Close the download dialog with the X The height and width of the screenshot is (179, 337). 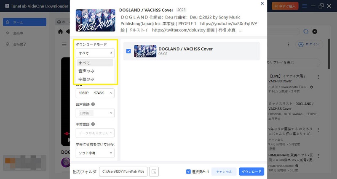(262, 3)
